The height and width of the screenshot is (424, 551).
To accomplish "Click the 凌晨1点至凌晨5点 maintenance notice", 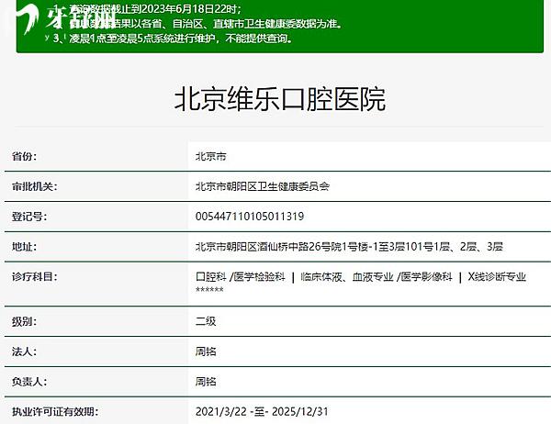I will [x=174, y=39].
